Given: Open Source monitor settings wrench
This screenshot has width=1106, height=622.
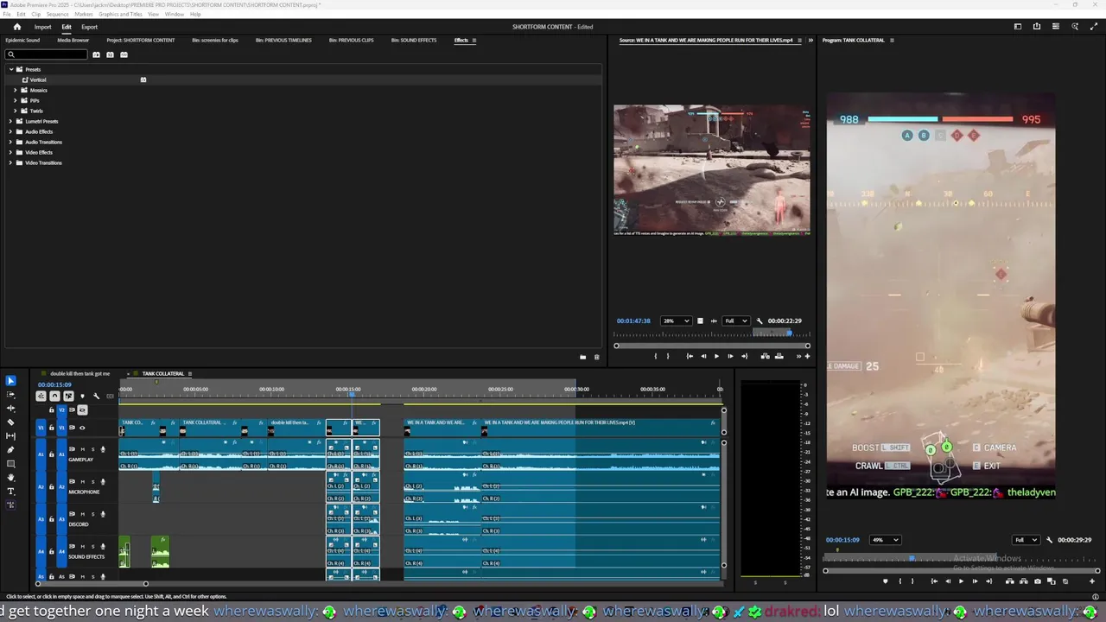Looking at the screenshot, I should click(760, 321).
